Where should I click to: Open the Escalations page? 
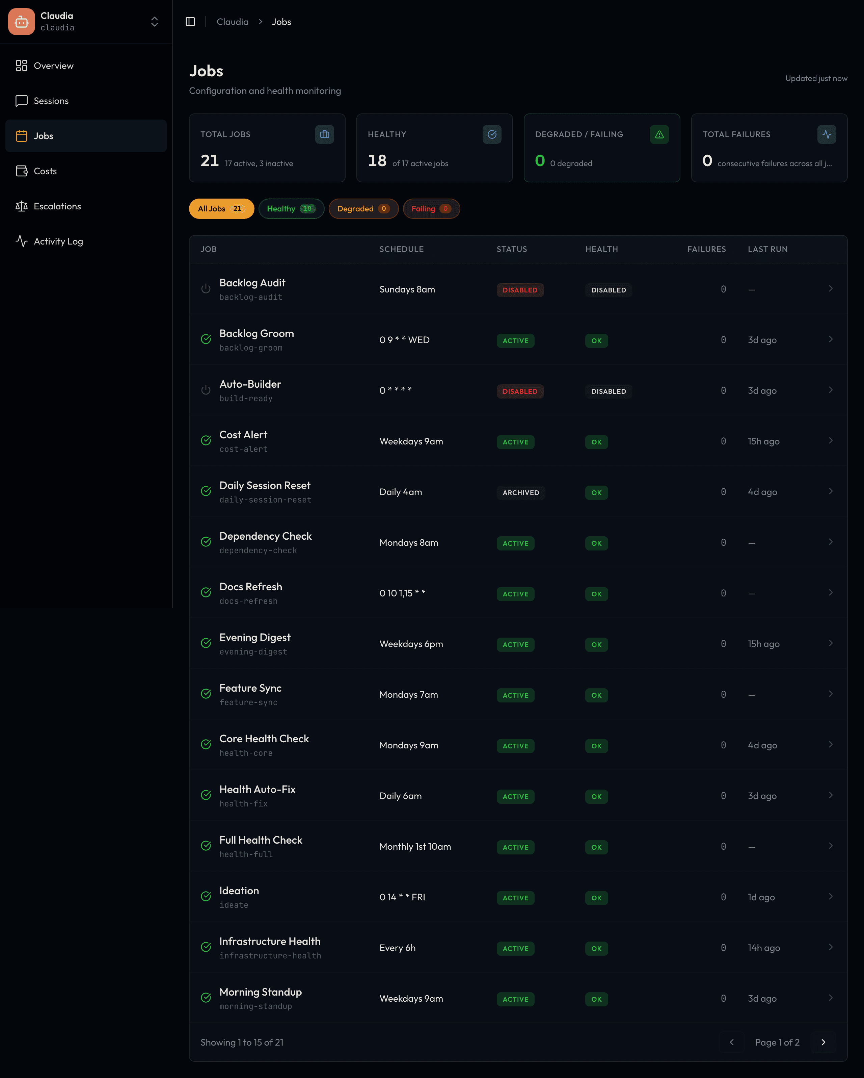coord(57,206)
